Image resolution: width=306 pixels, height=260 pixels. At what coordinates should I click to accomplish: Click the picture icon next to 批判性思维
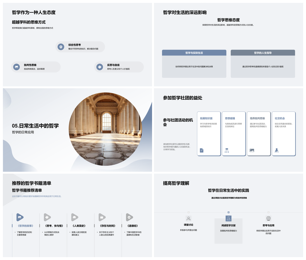[x=16, y=67]
